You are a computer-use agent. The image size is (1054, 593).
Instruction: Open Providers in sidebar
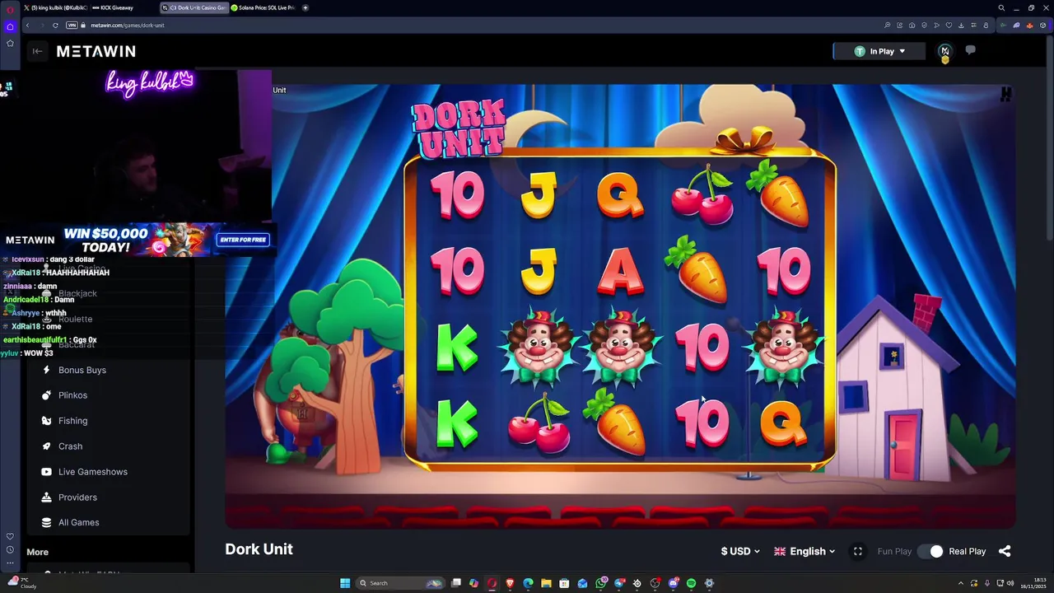77,497
